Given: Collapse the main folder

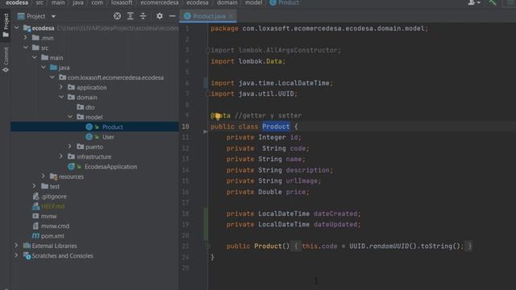Looking at the screenshot, I should tap(35, 57).
